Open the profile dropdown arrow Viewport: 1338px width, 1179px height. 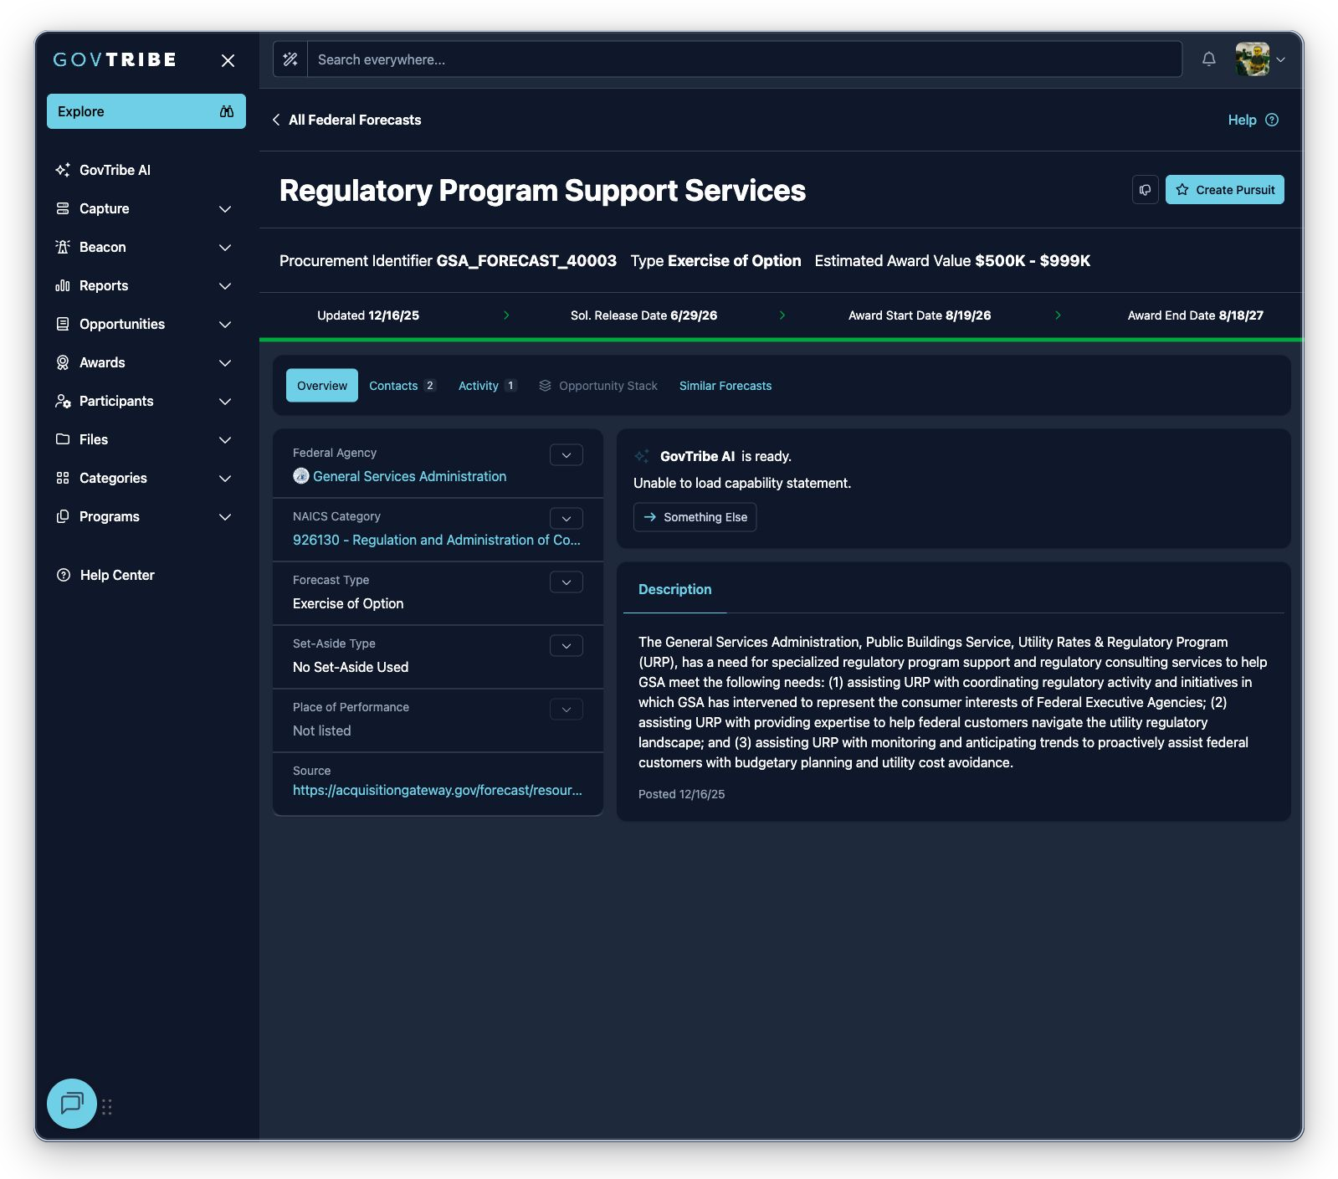coord(1280,59)
